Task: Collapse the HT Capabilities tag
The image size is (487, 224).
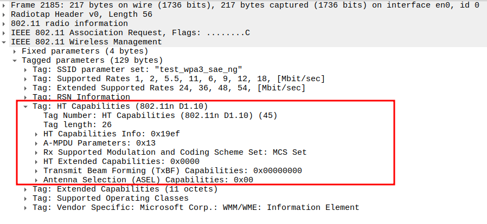Action: [25, 106]
